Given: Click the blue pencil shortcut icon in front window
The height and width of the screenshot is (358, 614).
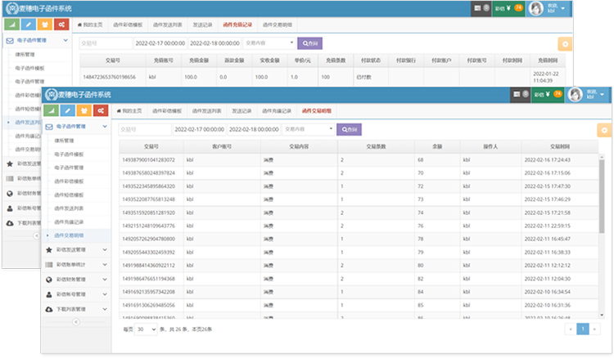Looking at the screenshot, I should [x=67, y=110].
